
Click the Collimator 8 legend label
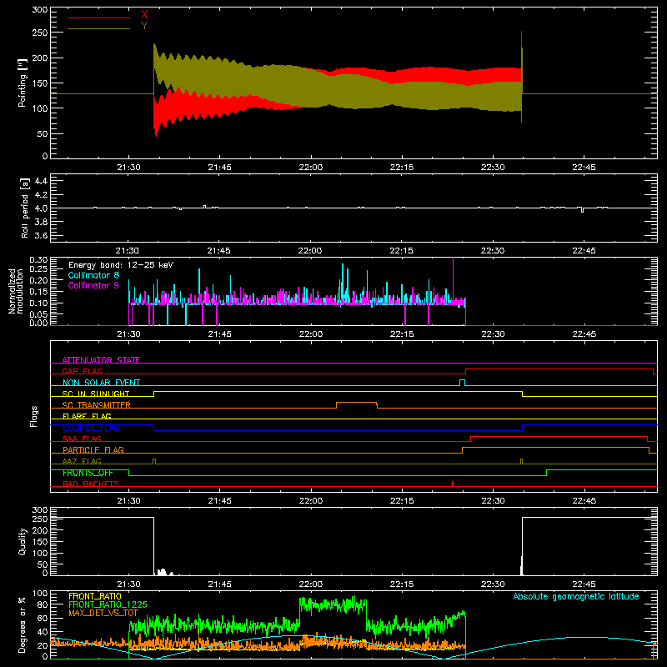[x=93, y=275]
